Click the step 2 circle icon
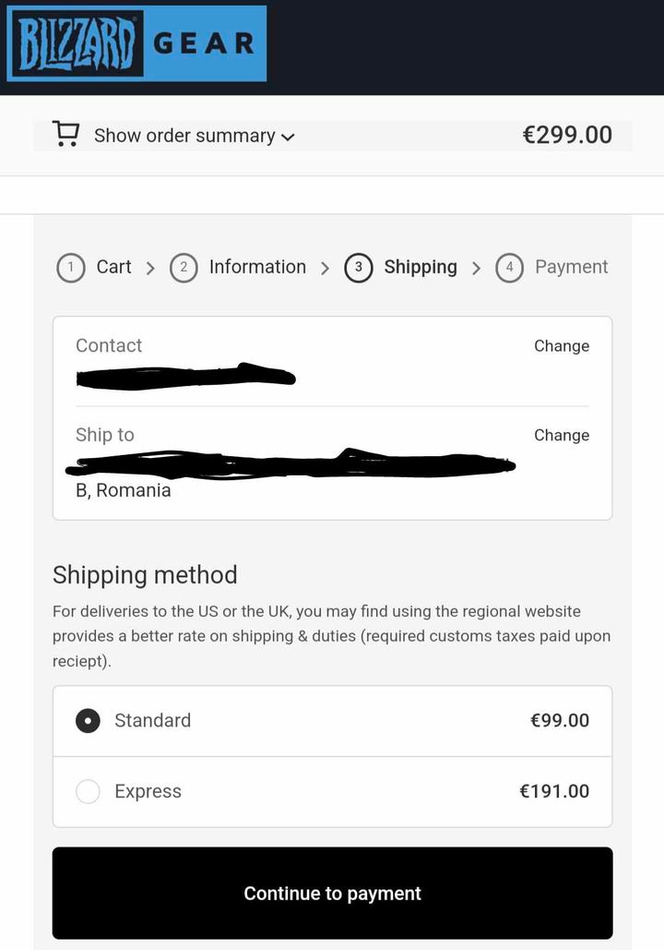The height and width of the screenshot is (950, 664). pos(184,267)
